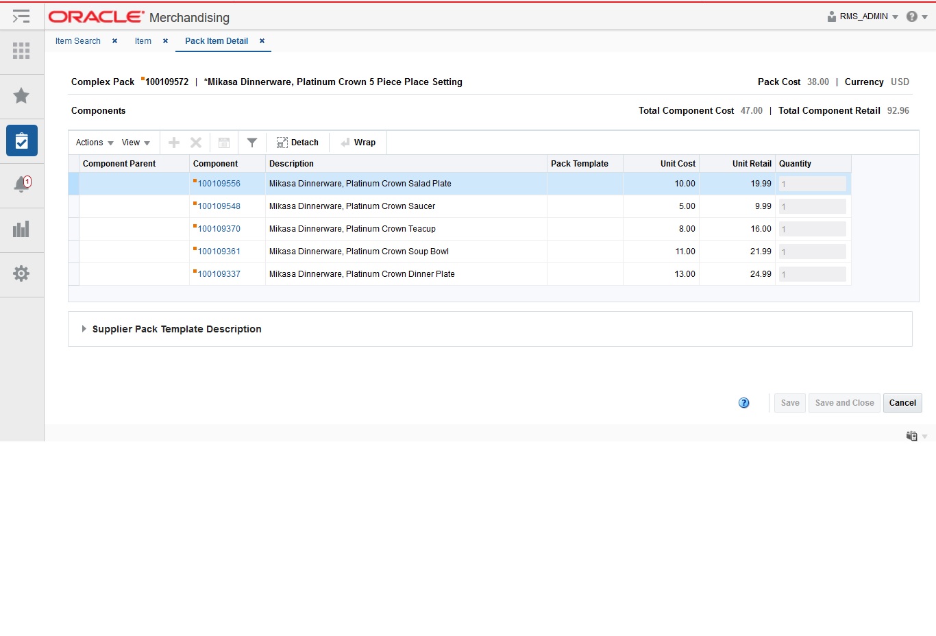Open the navigator hamburger menu
This screenshot has height=636, width=936.
pyautogui.click(x=21, y=16)
